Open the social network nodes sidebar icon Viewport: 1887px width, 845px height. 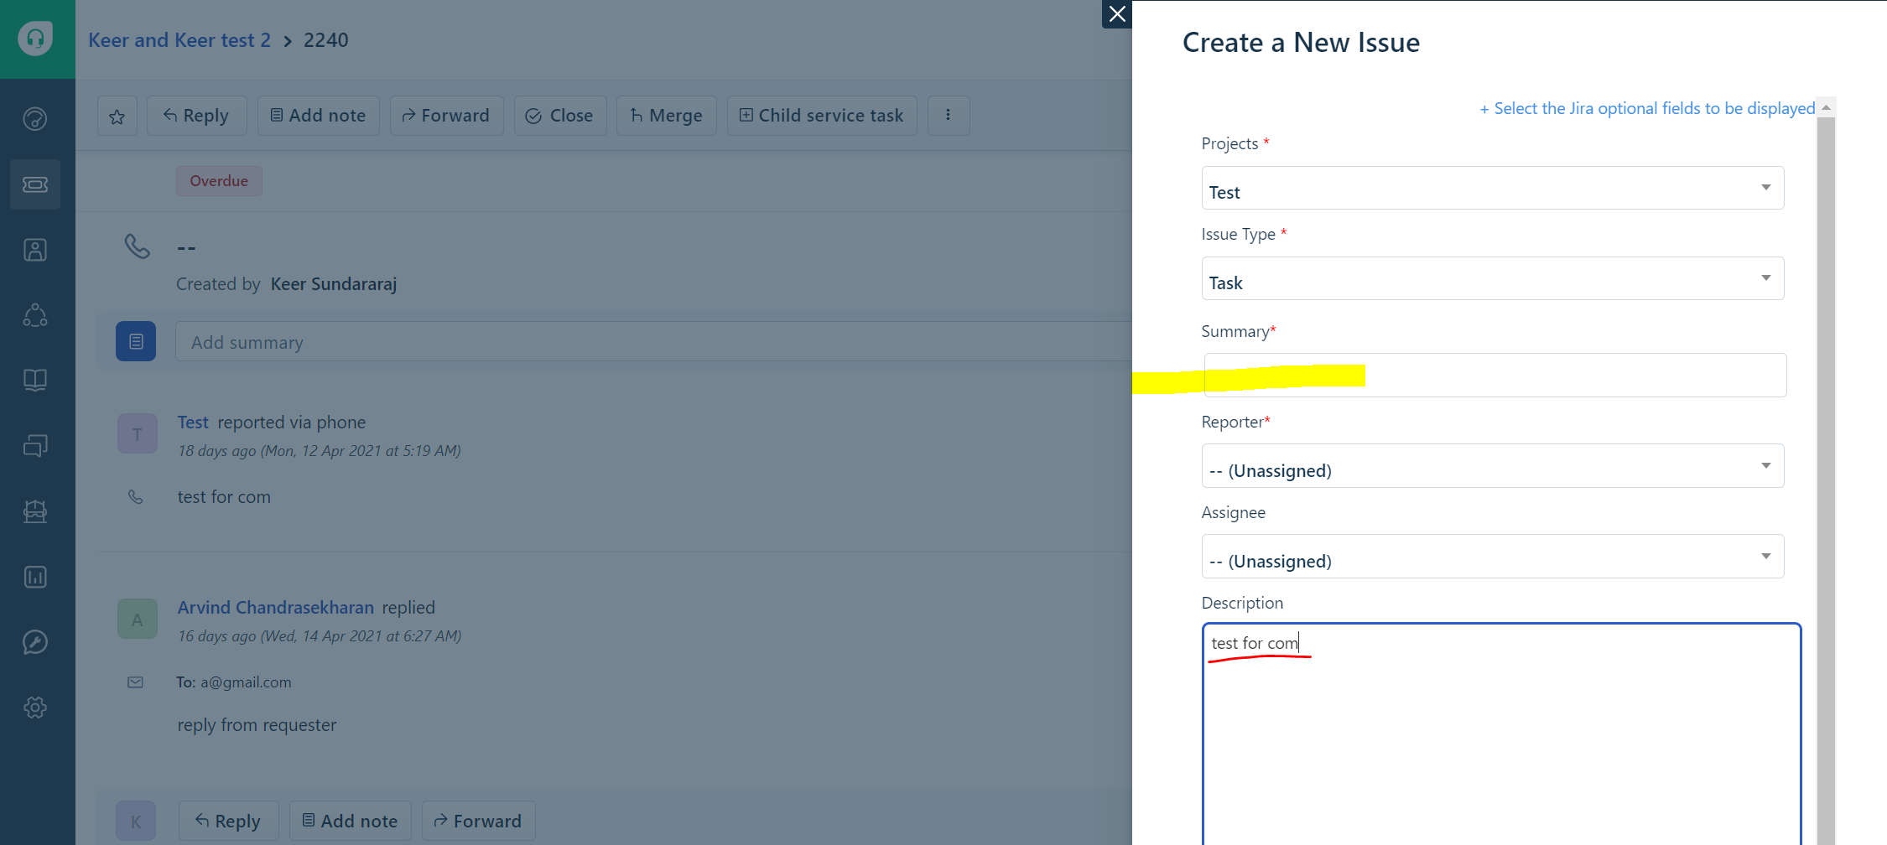35,315
